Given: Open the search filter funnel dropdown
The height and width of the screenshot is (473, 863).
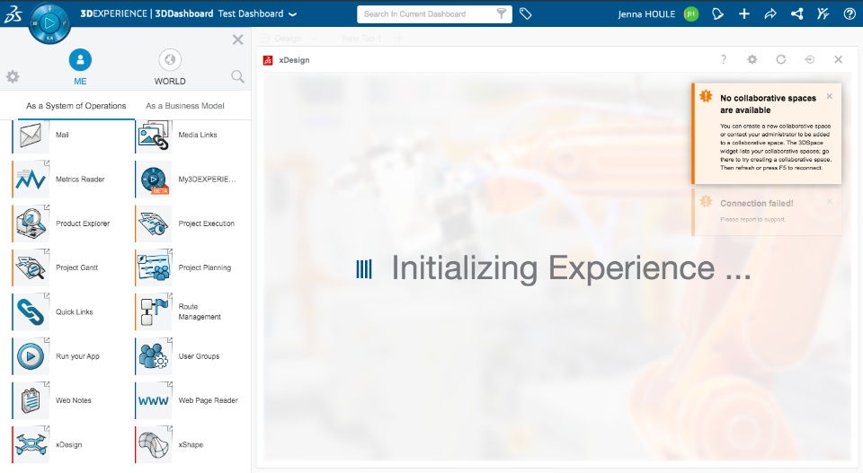Looking at the screenshot, I should pyautogui.click(x=502, y=13).
